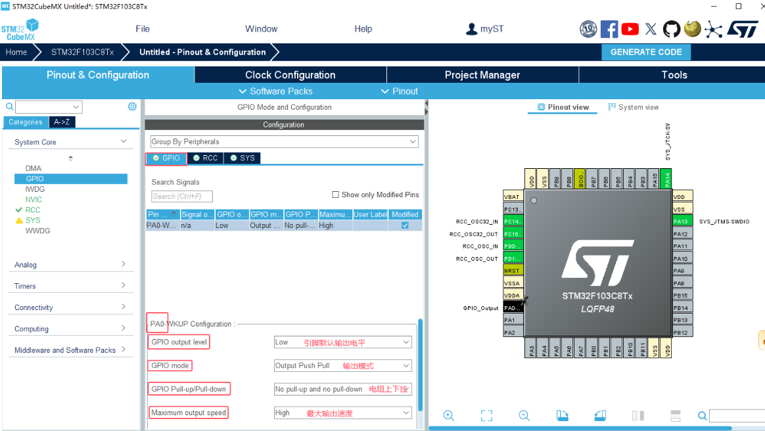This screenshot has height=431, width=765.
Task: Select DMA in System Core list
Action: tap(33, 168)
